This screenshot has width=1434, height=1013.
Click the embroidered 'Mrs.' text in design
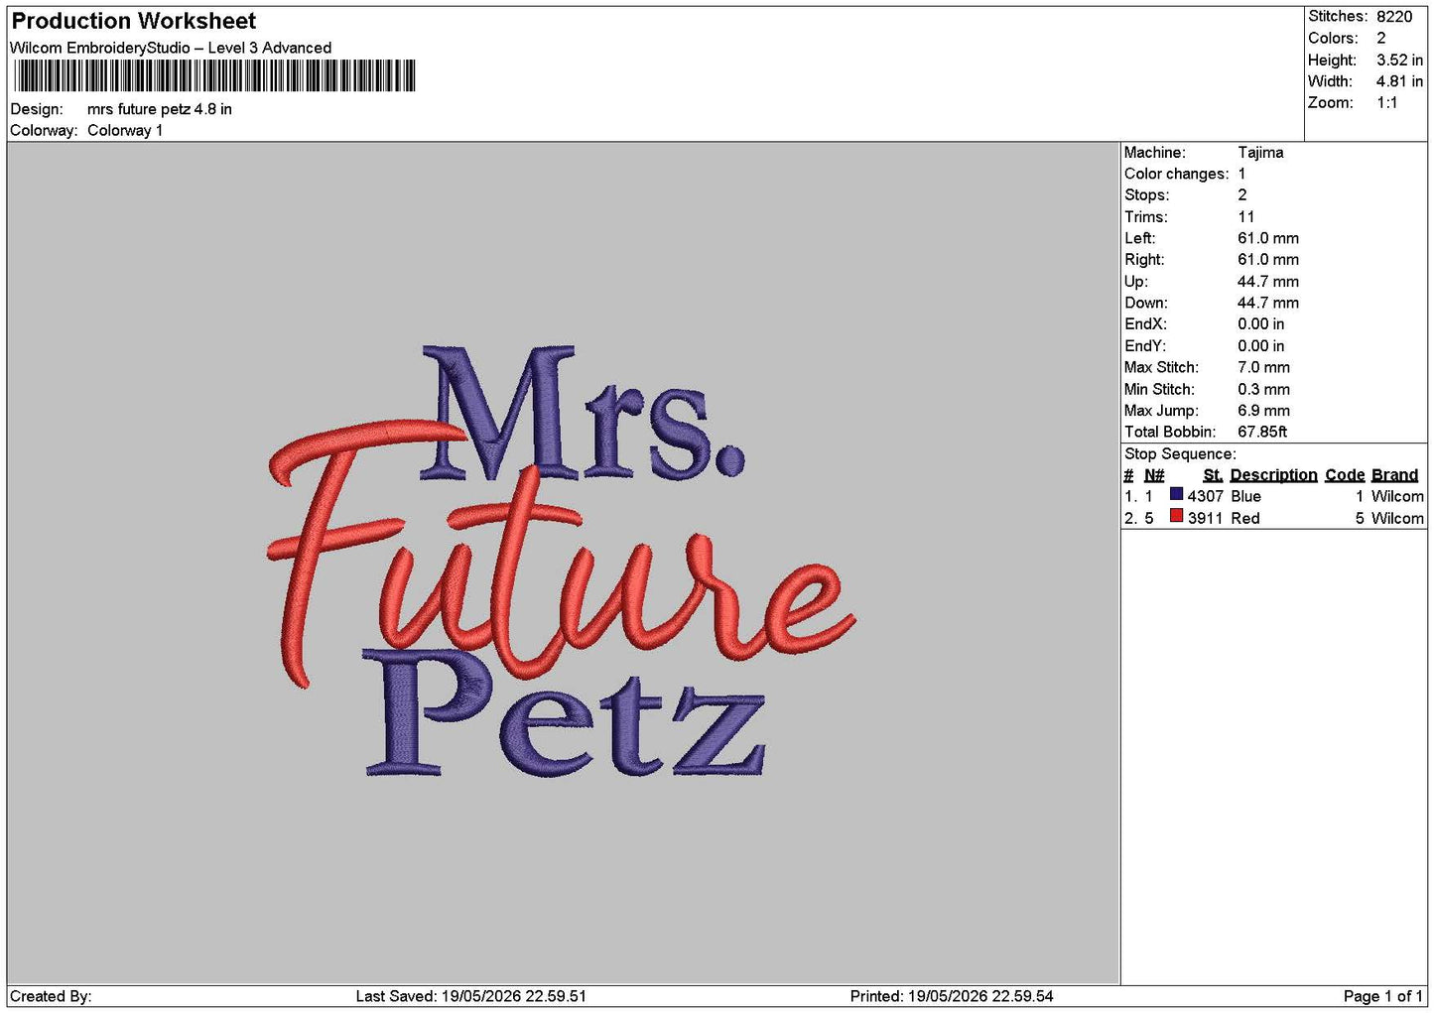[x=584, y=412]
